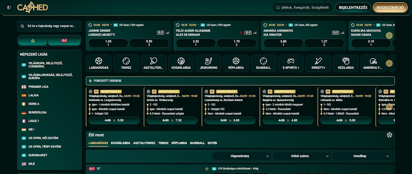Open the Asztalitenisz sport category
Screen dimensions: 412x174
153,63
